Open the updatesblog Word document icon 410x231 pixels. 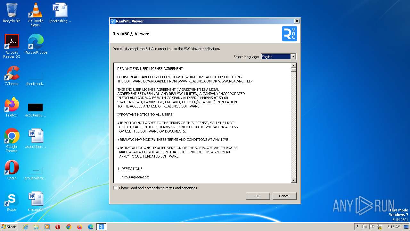tap(60, 13)
